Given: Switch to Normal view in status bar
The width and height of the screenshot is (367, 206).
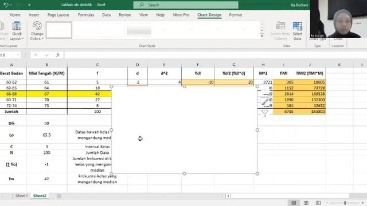Looking at the screenshot, I should click(294, 203).
